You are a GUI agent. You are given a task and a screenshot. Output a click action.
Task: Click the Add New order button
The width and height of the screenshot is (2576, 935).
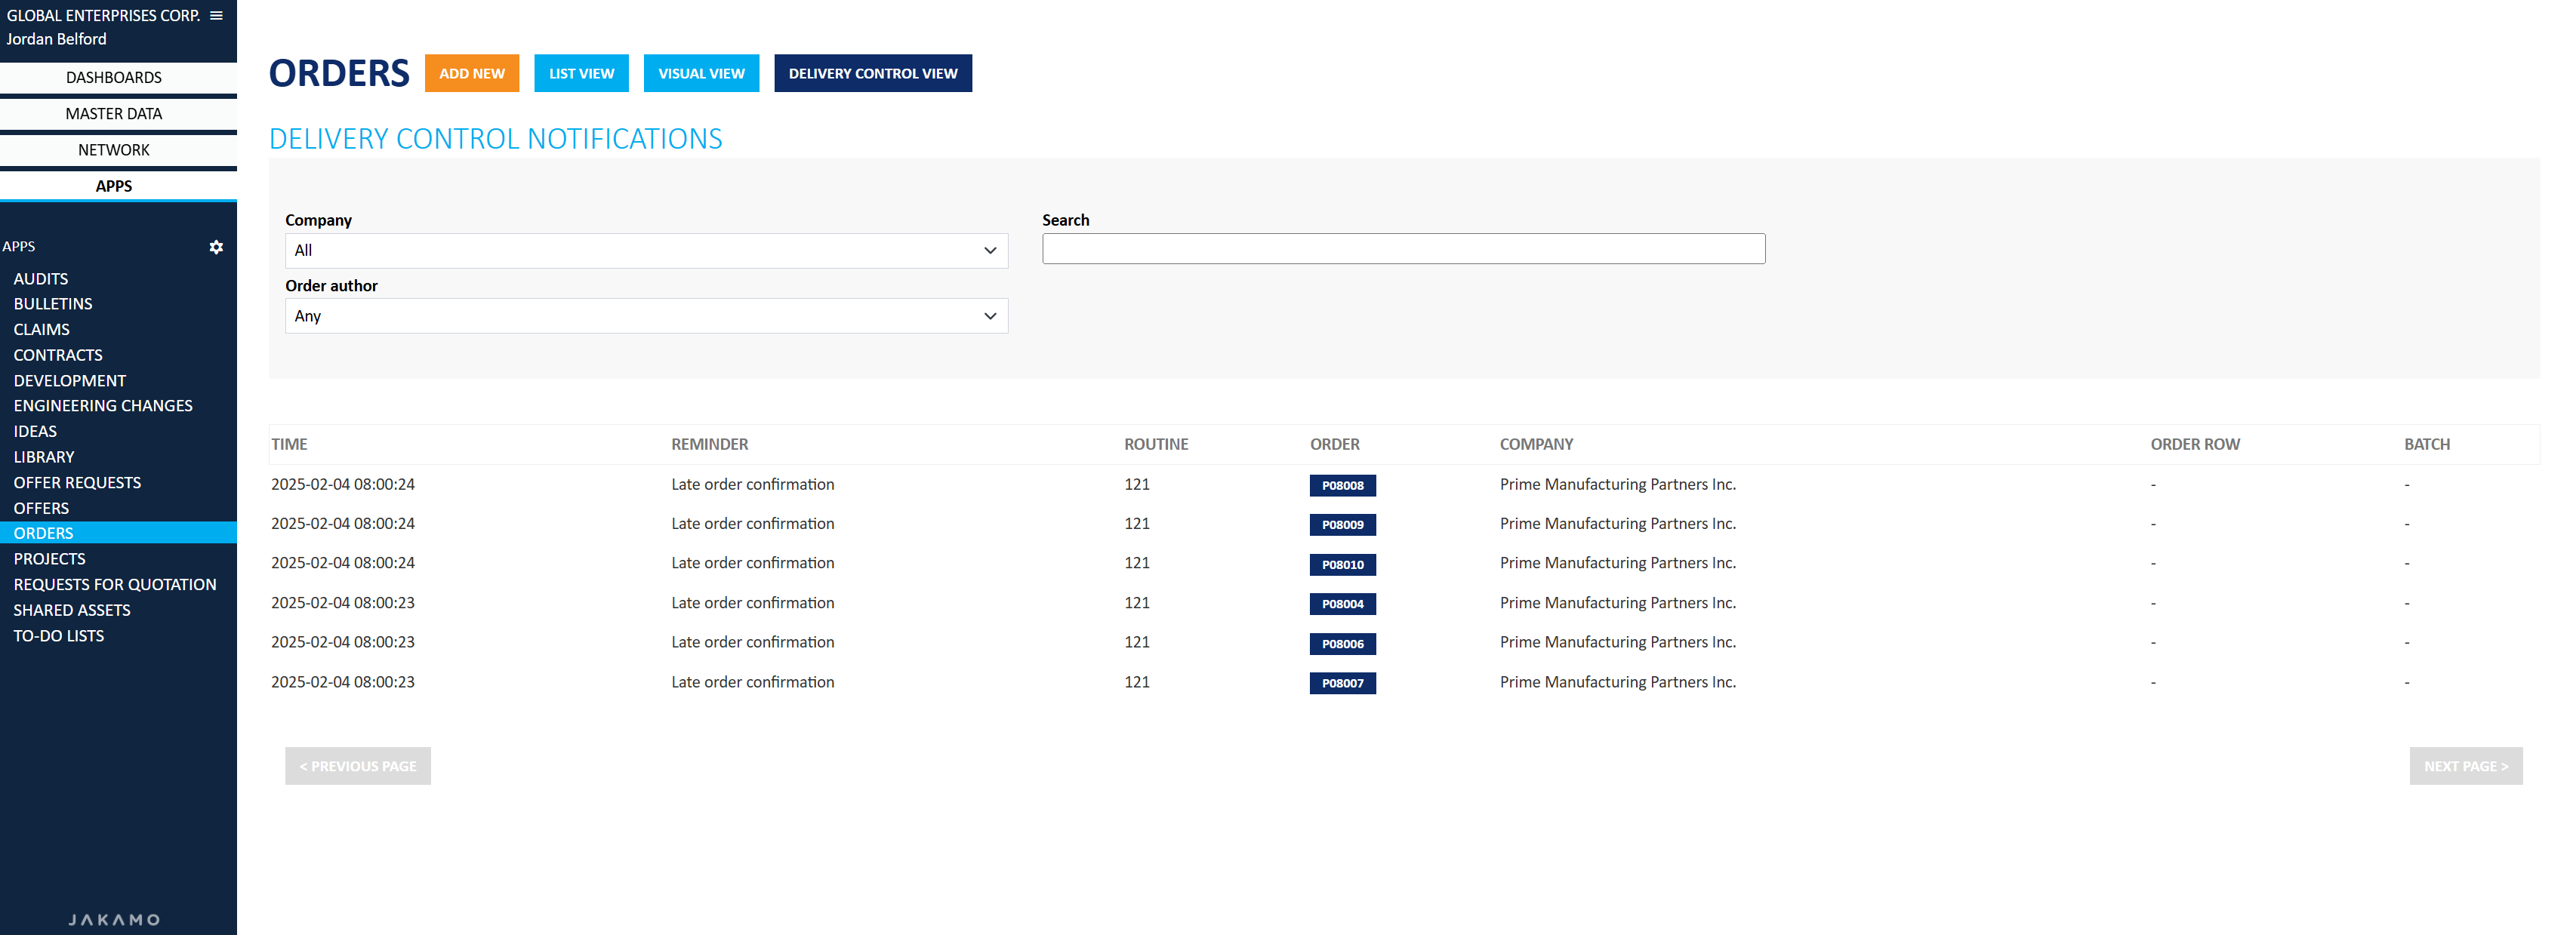(x=472, y=73)
